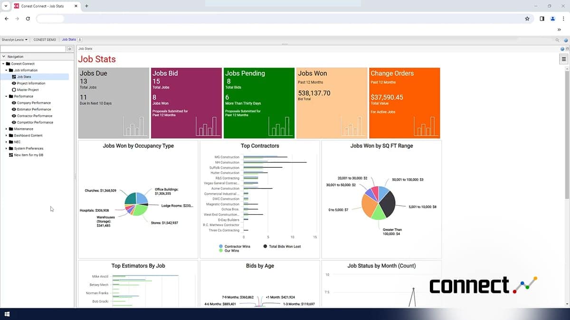Open the tab search arrow in browser title bar

point(5,6)
